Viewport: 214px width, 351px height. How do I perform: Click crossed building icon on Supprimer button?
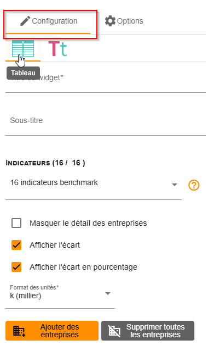pyautogui.click(x=114, y=331)
